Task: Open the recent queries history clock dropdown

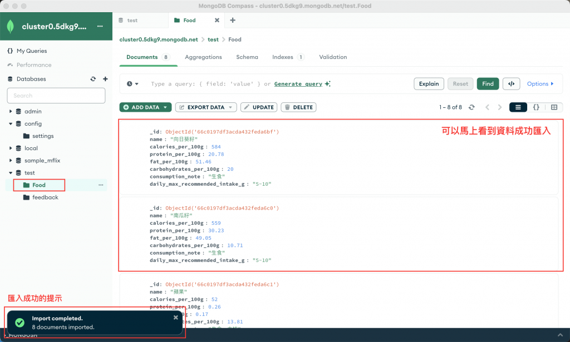Action: click(x=132, y=84)
